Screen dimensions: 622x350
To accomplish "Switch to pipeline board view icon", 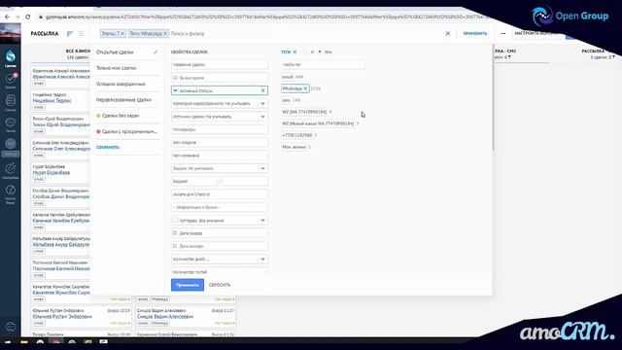I will click(x=70, y=34).
